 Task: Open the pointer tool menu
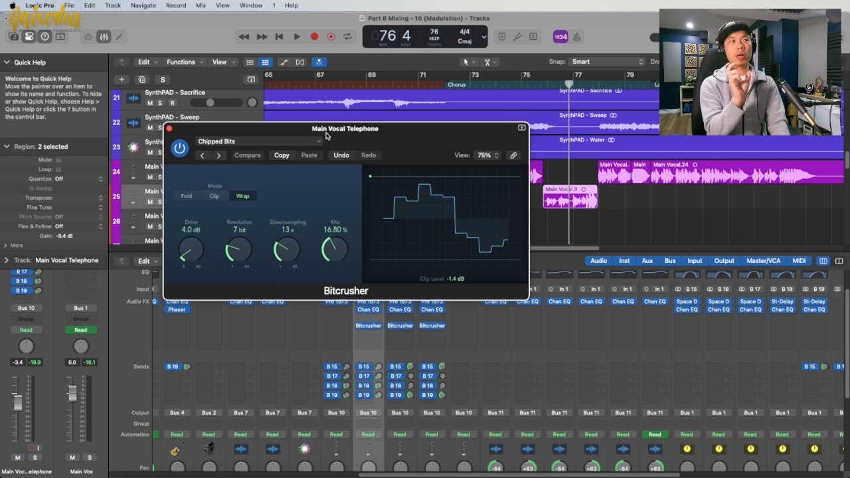tap(469, 62)
